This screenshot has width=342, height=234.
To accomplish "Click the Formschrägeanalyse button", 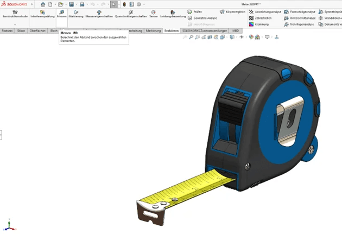I will [300, 11].
